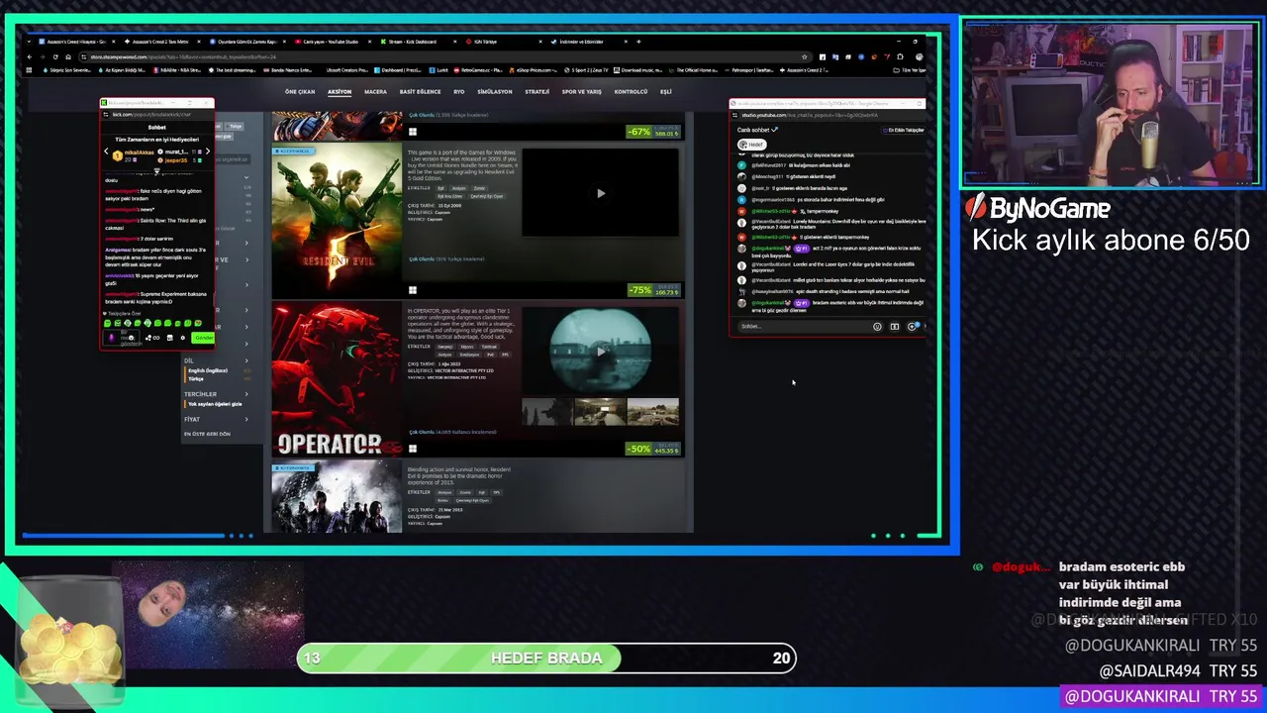Open En Etkin Takipçiler in YouTube chat
The width and height of the screenshot is (1267, 713).
pos(906,130)
